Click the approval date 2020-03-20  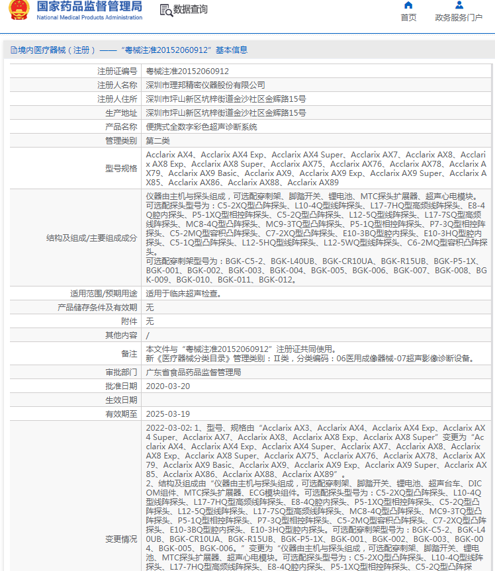[167, 386]
